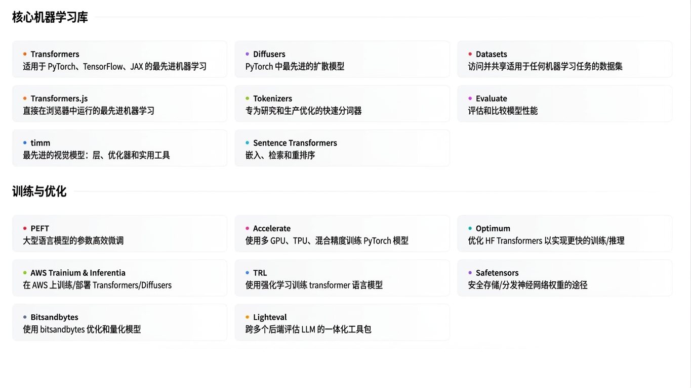
Task: Open the AWS Trainium & Inferentia card
Action: click(119, 278)
